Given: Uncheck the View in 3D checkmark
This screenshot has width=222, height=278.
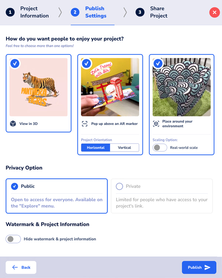Looking at the screenshot, I should (x=15, y=63).
